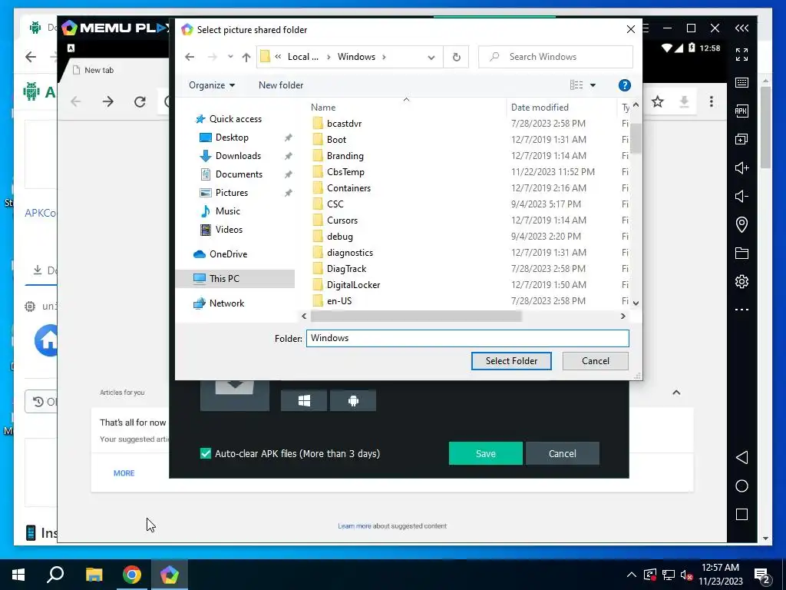Collapse MEmu sidebar with triple-chevron icon
This screenshot has width=786, height=590.
tap(741, 28)
